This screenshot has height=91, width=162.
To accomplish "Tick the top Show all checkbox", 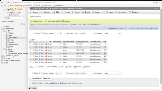I will click(33, 33).
